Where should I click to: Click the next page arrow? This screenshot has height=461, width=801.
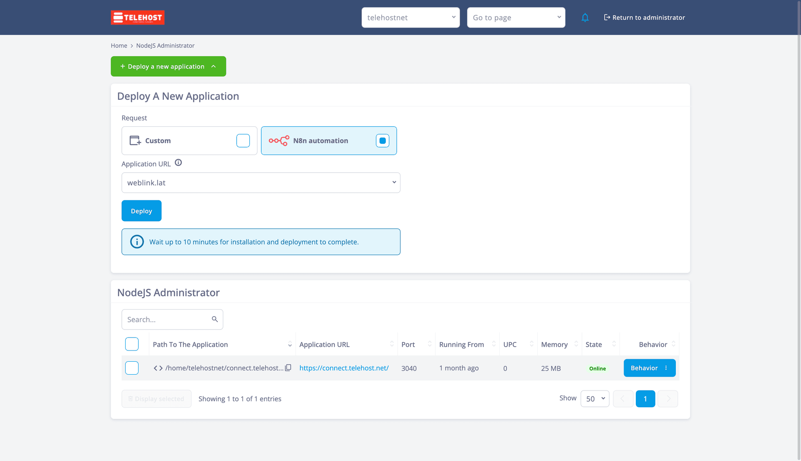click(x=668, y=399)
